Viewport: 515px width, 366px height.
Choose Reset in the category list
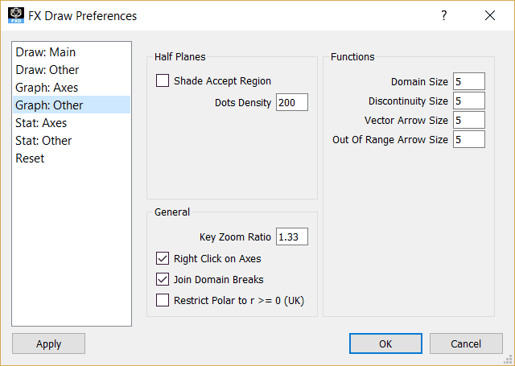72,158
